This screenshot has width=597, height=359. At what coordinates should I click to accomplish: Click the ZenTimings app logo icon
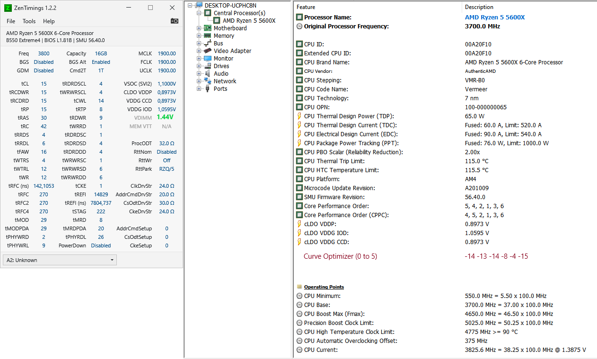pyautogui.click(x=8, y=8)
